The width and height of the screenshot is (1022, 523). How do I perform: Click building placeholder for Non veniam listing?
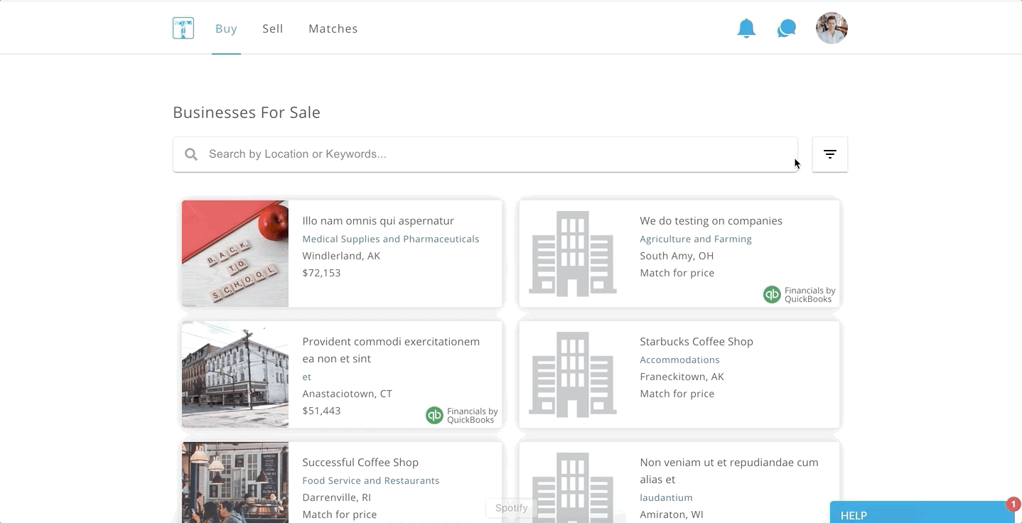(x=573, y=488)
